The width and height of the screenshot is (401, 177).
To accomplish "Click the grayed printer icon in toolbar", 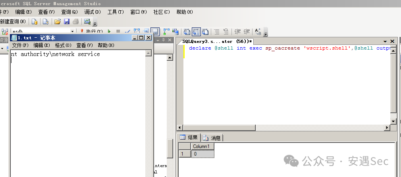I will click(x=75, y=22).
